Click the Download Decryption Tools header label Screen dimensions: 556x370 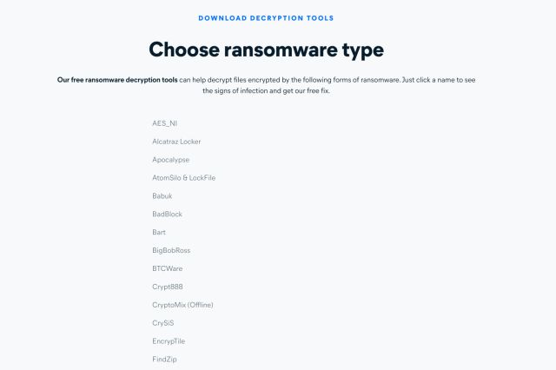tap(266, 18)
